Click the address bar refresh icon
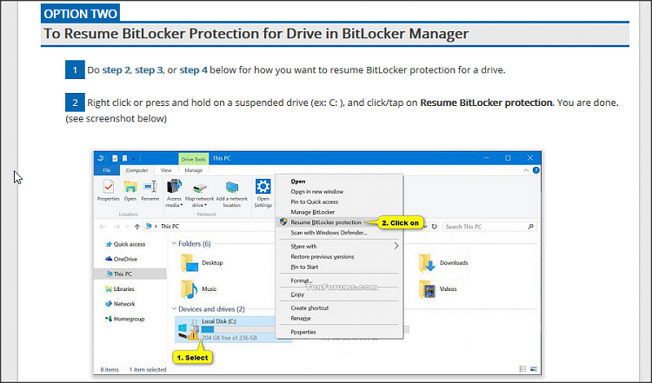The height and width of the screenshot is (383, 652). point(434,227)
